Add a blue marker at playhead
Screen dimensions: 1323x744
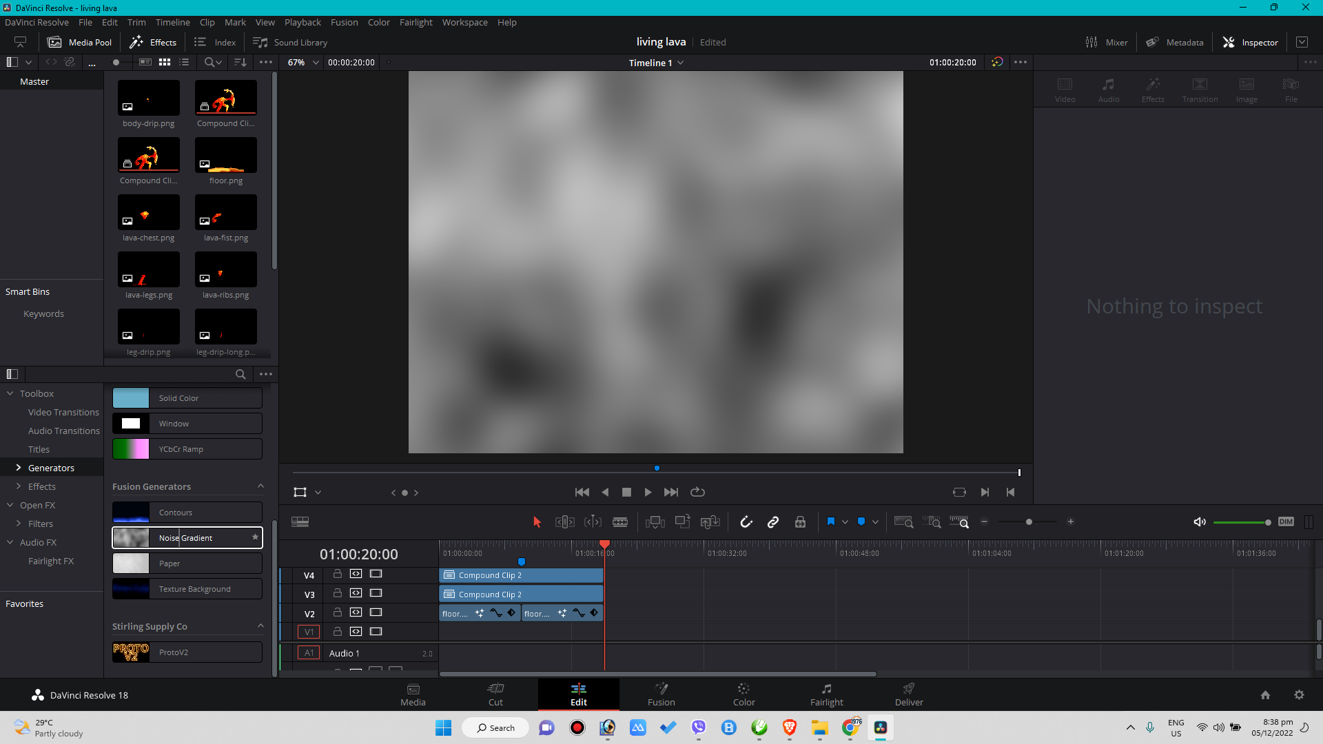click(x=861, y=522)
